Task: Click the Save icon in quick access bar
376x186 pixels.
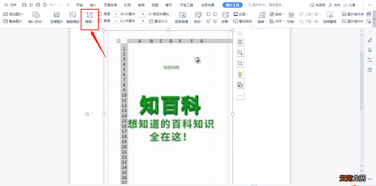Action: tap(24, 5)
